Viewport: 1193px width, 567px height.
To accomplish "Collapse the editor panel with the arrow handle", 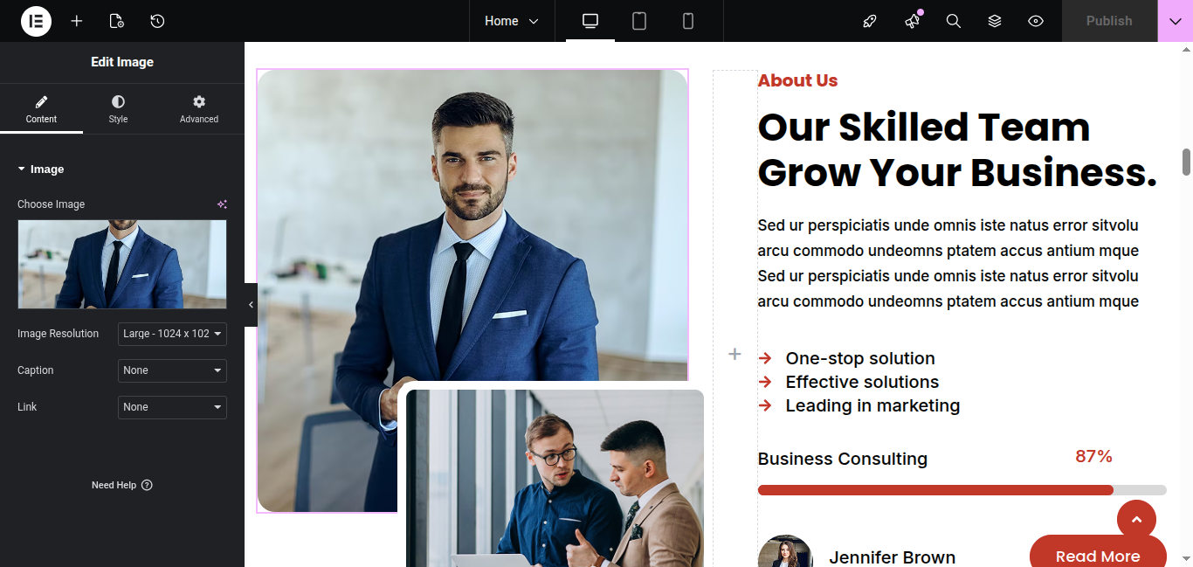I will tap(251, 305).
